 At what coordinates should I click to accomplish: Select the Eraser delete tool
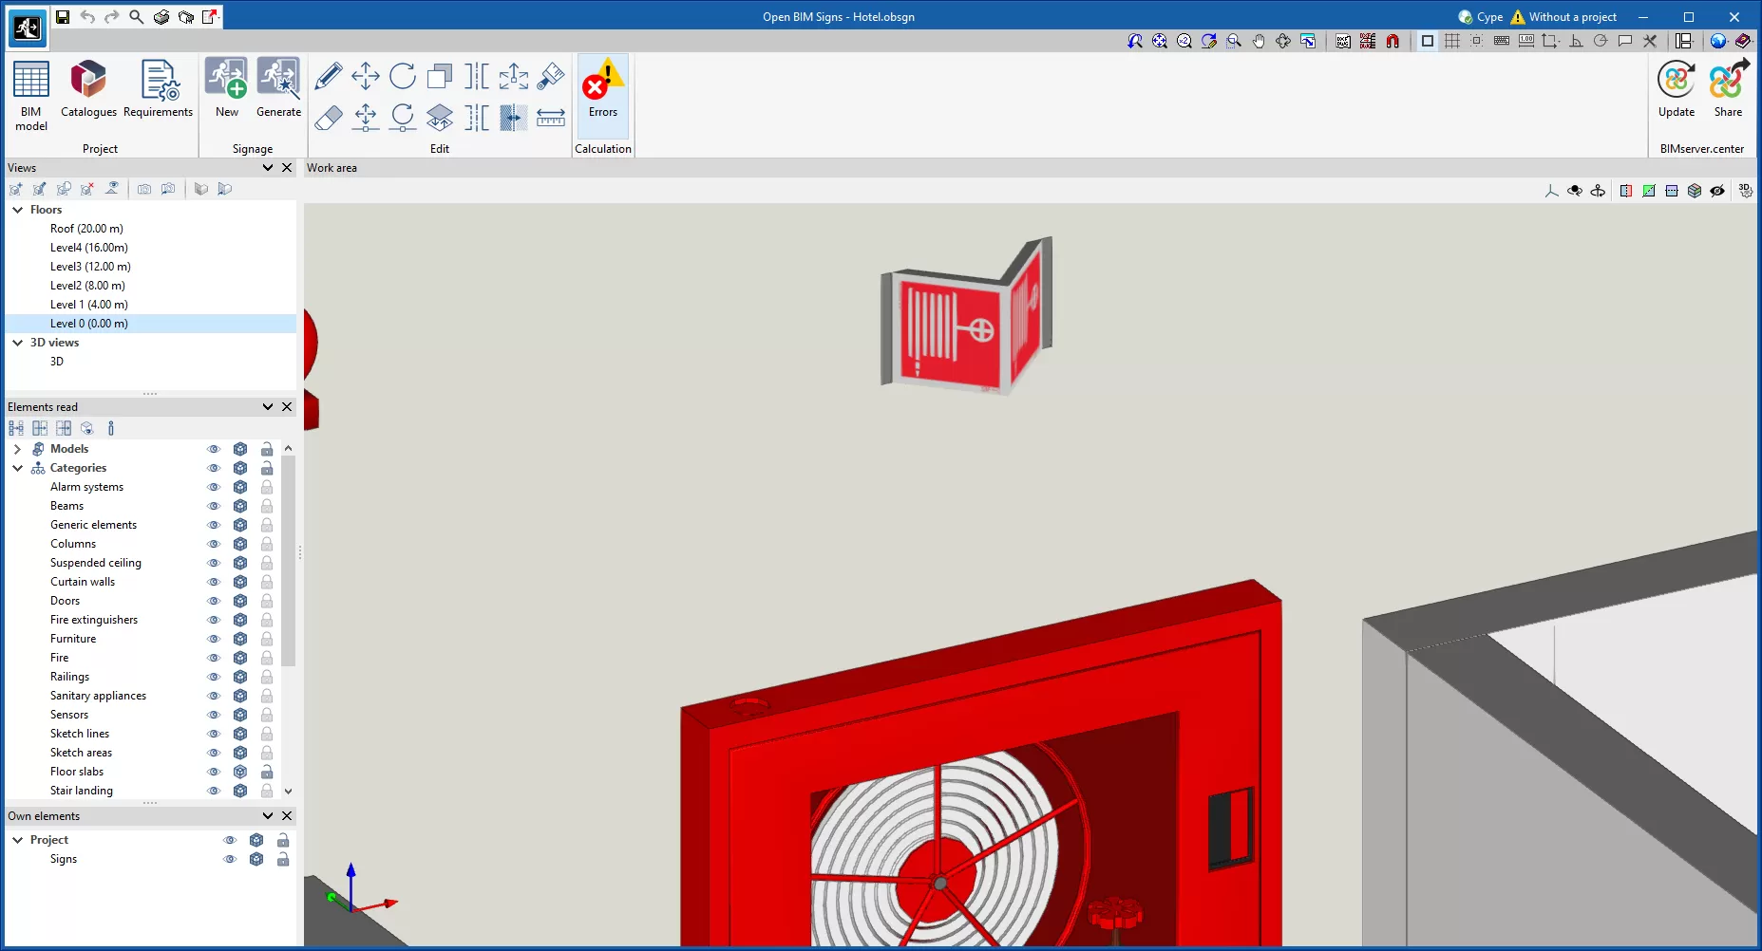(x=329, y=118)
